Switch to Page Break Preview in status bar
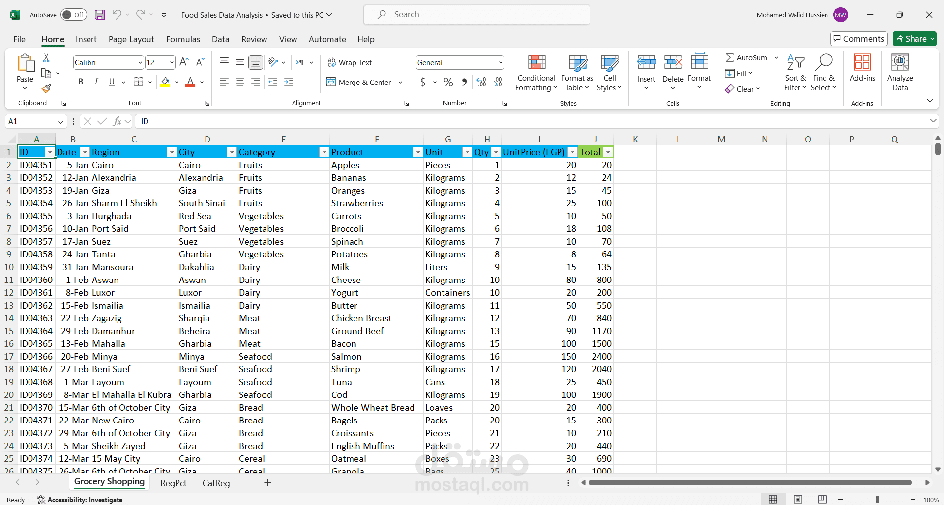The image size is (944, 505). coord(823,500)
